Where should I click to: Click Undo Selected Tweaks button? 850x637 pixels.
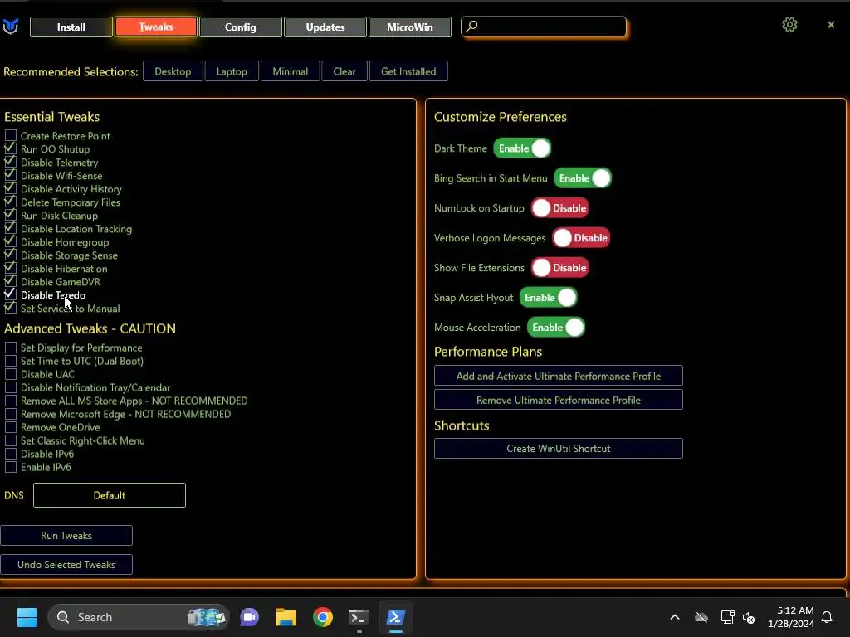(66, 564)
